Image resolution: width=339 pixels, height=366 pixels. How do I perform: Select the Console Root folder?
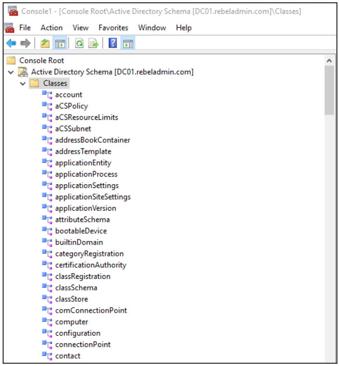click(42, 61)
